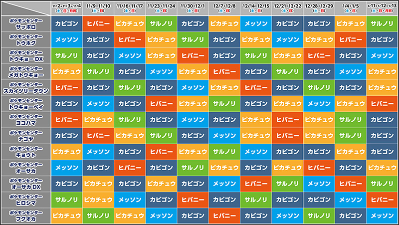This screenshot has height=225, width=399.
Task: Select サッポロ's メッソン cell under 12/14・12/15
Action: (256, 23)
